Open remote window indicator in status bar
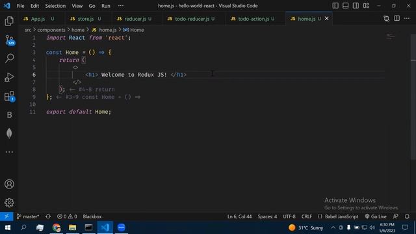 tap(6, 216)
